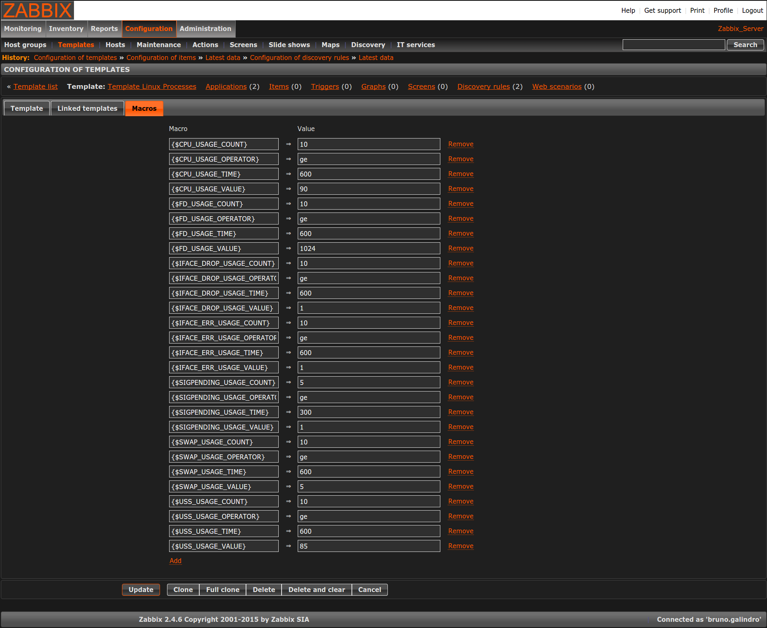Click Add to add a macro
Image resolution: width=767 pixels, height=628 pixels.
[175, 561]
